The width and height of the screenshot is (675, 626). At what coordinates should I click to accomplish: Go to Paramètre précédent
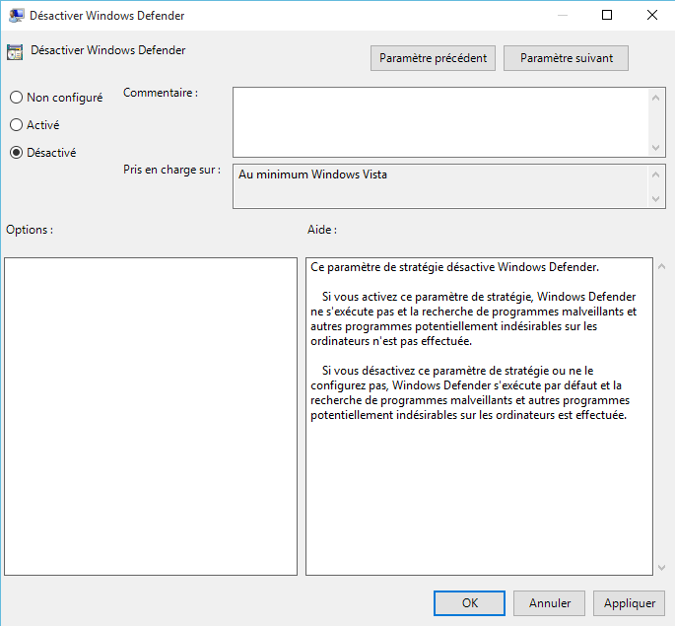pos(433,58)
